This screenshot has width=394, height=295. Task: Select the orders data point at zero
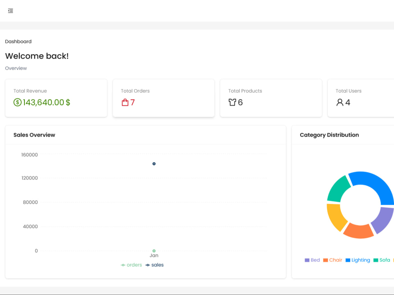coord(154,251)
